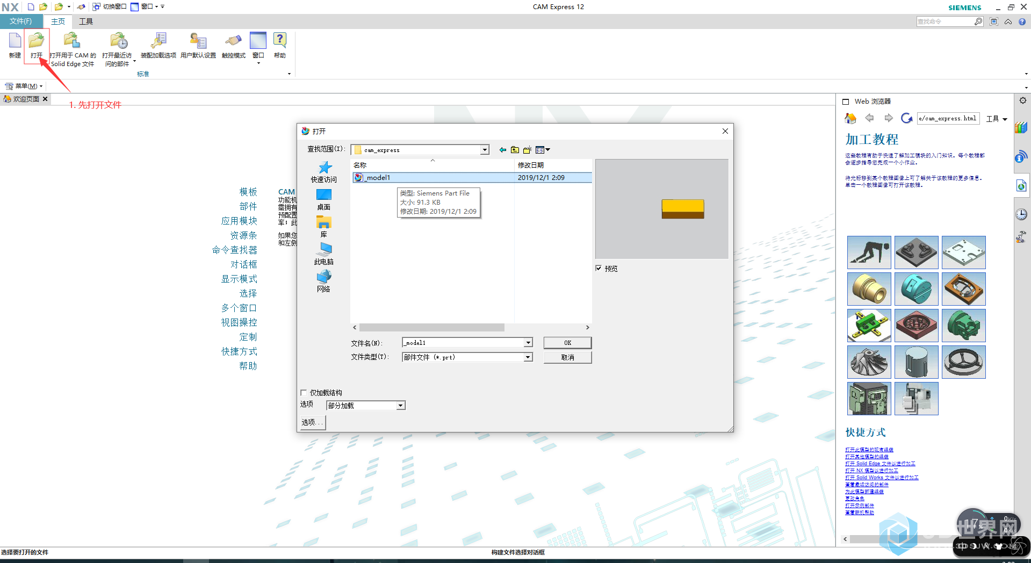Screen dimensions: 1031x563
Task: Expand the 文件名 dropdown
Action: (x=528, y=343)
